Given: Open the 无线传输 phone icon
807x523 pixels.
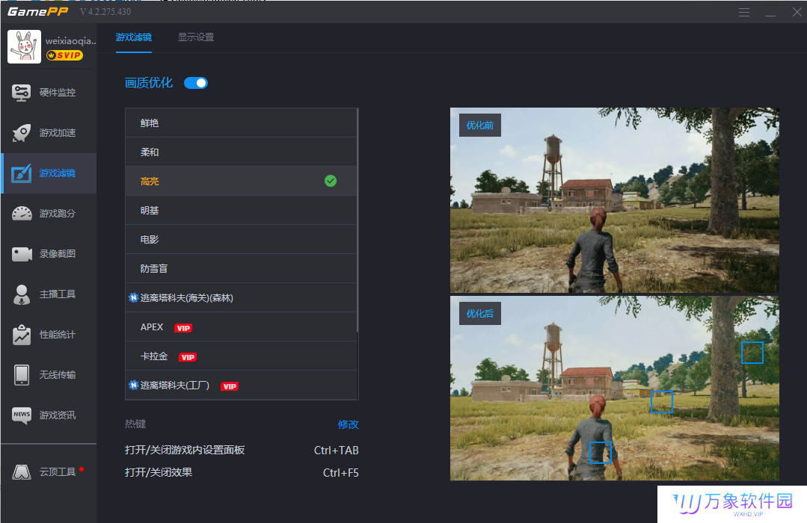Looking at the screenshot, I should click(22, 375).
